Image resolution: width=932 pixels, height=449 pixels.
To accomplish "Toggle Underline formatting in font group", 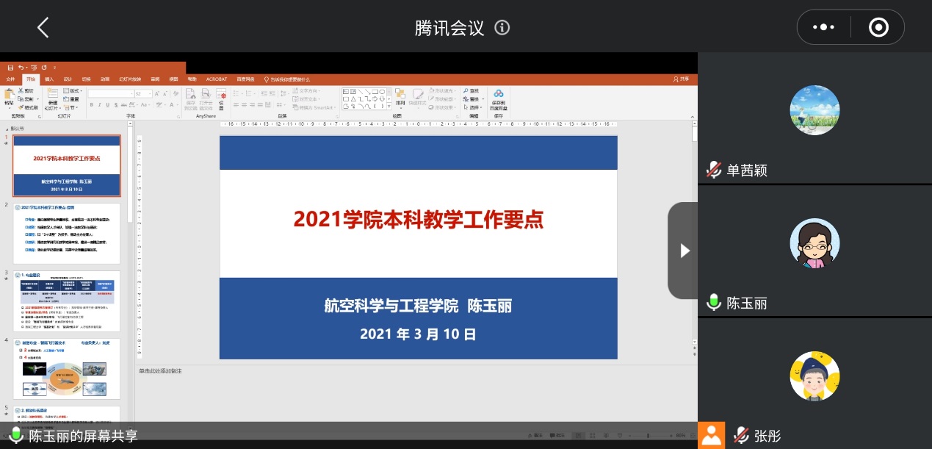I will tap(107, 105).
